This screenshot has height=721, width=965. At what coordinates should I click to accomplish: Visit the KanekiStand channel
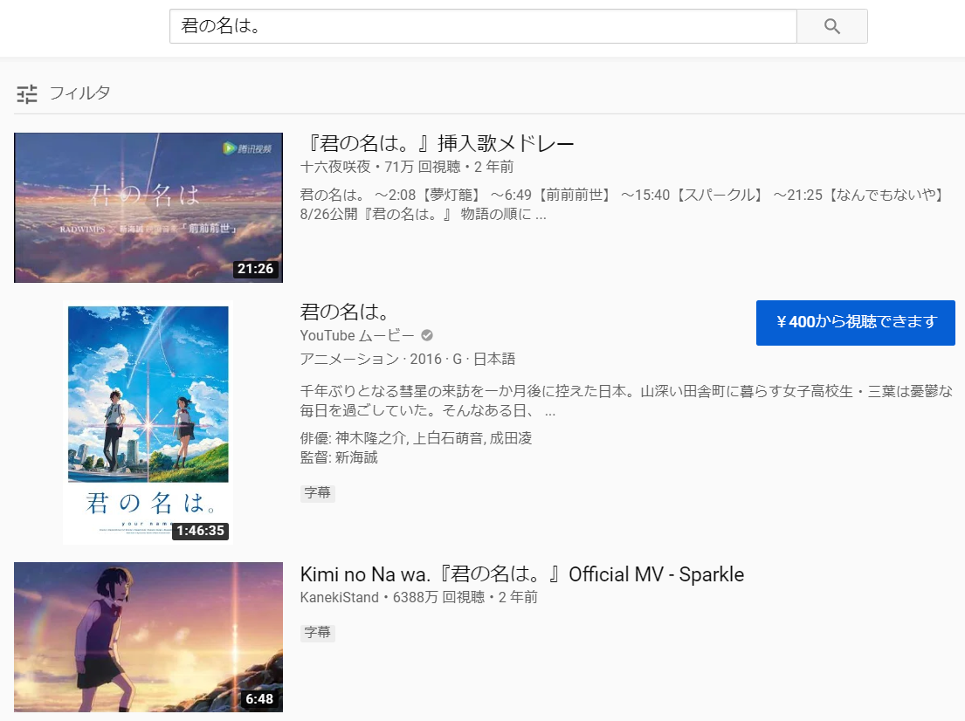[339, 597]
